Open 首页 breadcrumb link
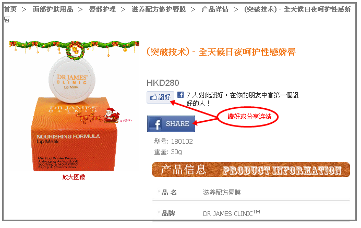The width and height of the screenshot is (361, 228). coord(10,9)
